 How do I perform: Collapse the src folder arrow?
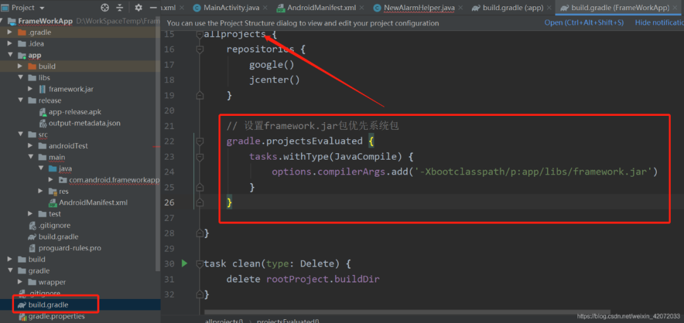point(20,134)
